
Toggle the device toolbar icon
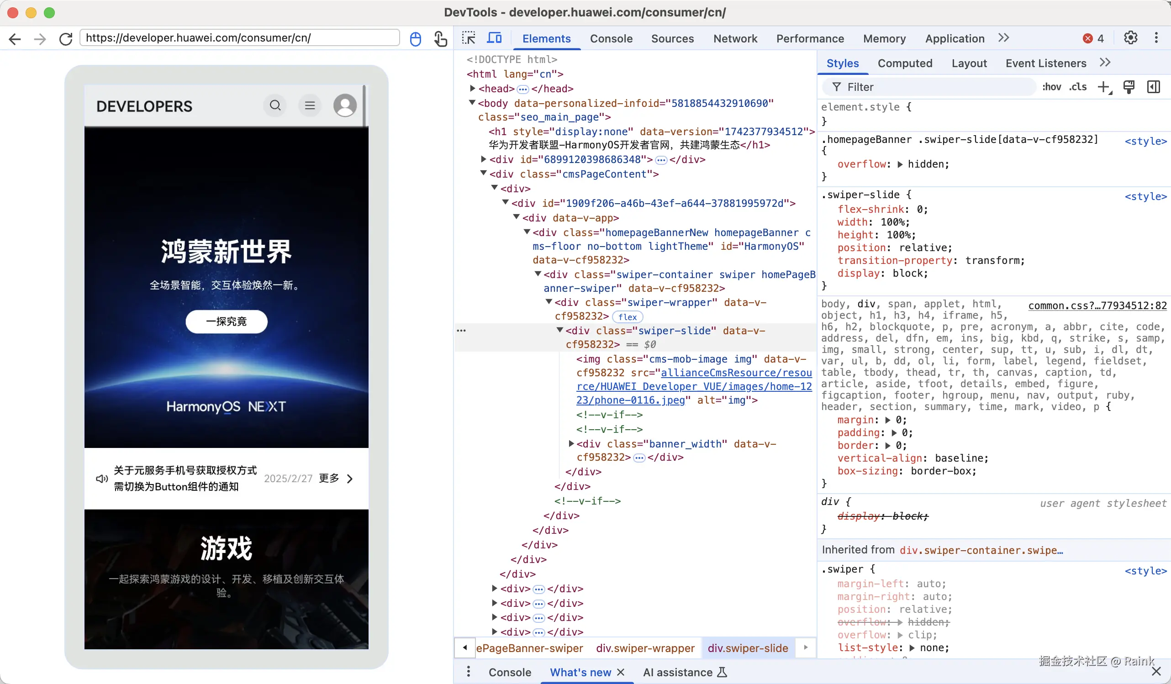[x=494, y=38]
